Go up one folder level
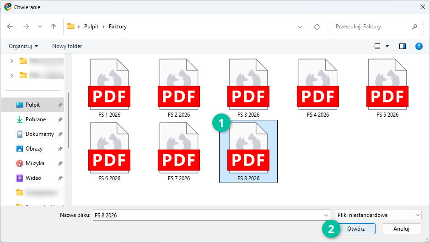This screenshot has width=430, height=243. pos(53,27)
